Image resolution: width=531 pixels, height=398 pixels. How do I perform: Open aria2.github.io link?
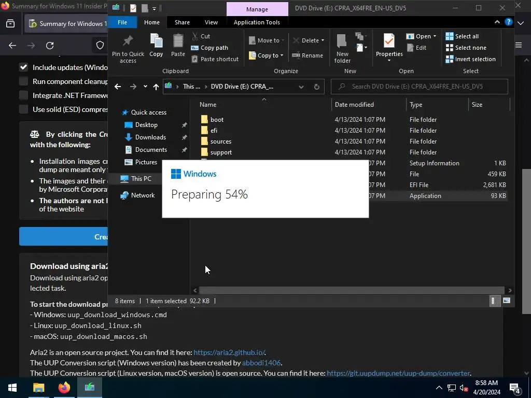tap(229, 352)
